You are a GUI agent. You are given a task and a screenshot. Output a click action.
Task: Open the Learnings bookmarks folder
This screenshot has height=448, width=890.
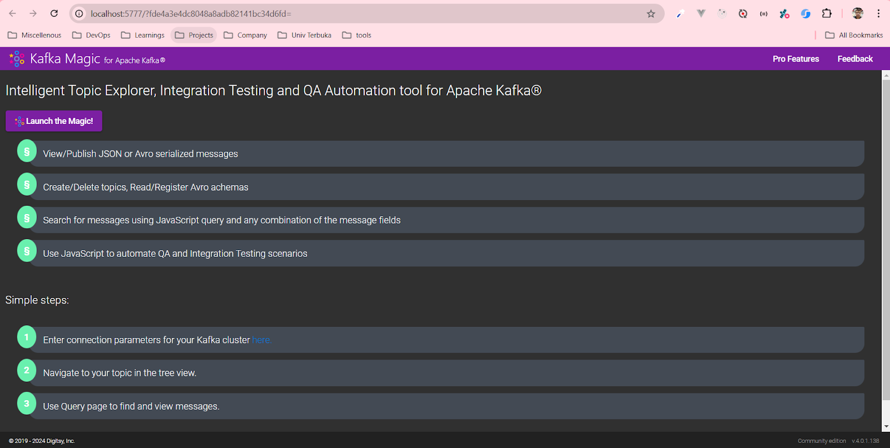[143, 35]
